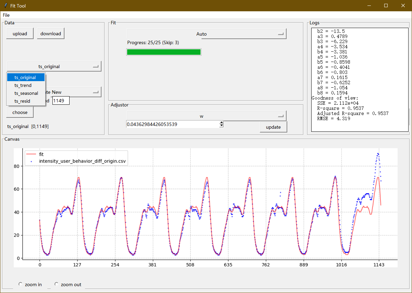The height and width of the screenshot is (293, 412).
Task: Click the "fit" legend entry on the chart
Action: click(41, 154)
